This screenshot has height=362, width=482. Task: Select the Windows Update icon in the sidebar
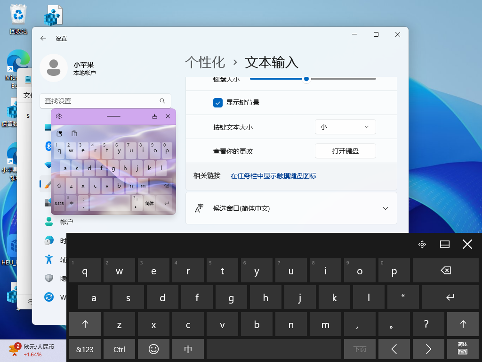[x=49, y=297]
